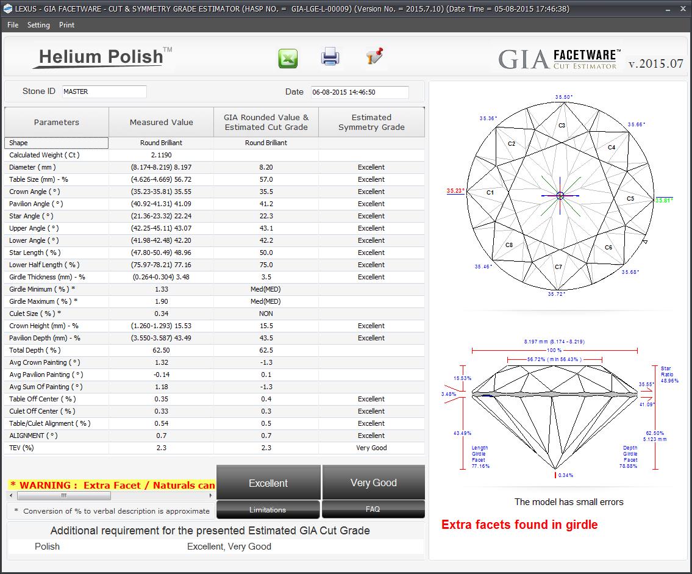
Task: Select the Culet Size ( % ) label
Action: click(x=35, y=314)
